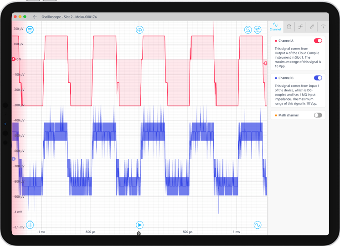Select the Channel tab
This screenshot has width=340, height=246.
[275, 27]
